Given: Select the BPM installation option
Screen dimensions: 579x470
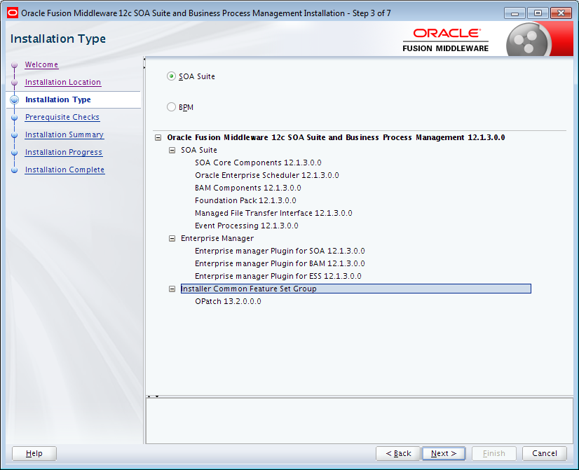Looking at the screenshot, I should (x=170, y=107).
